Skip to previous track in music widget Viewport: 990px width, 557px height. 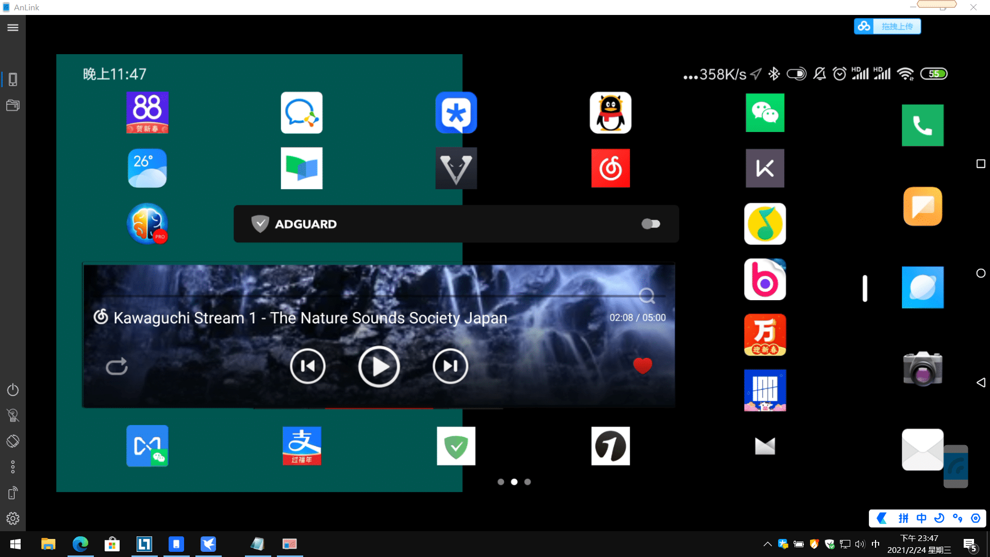tap(308, 366)
